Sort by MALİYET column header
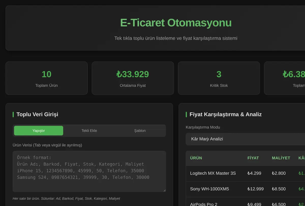305x206 pixels. (281, 158)
